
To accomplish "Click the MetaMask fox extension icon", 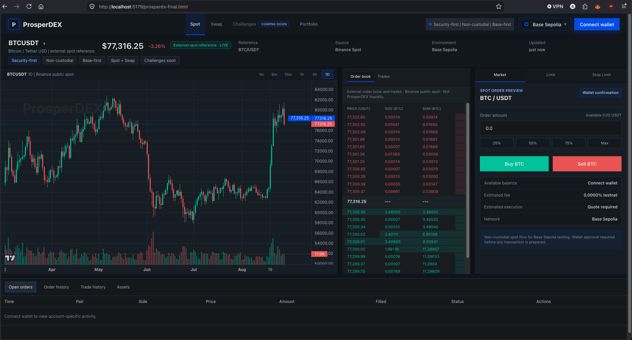I will tap(598, 6).
